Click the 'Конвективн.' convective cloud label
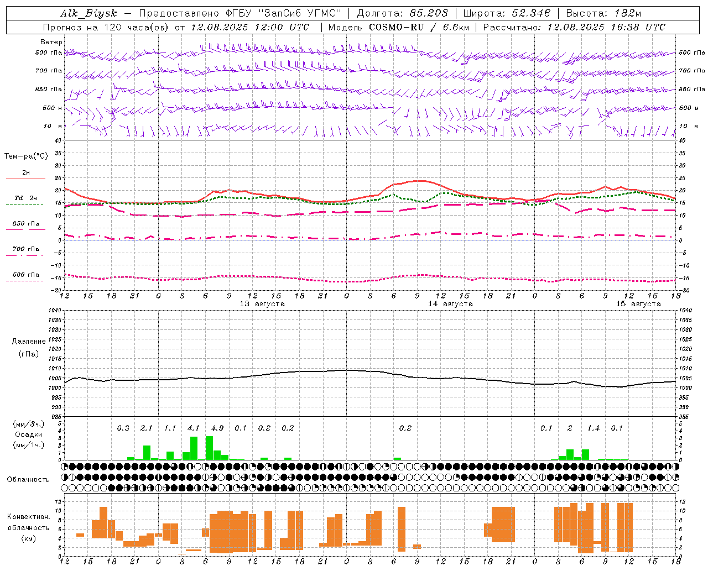 point(29,517)
